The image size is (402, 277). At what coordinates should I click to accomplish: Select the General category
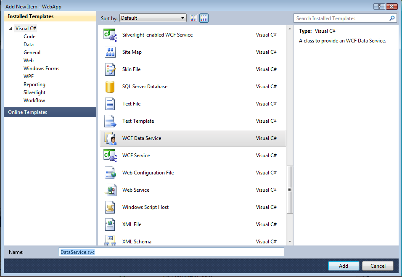click(x=32, y=52)
